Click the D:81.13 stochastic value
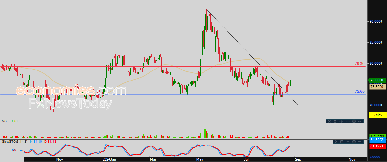 tap(50, 142)
